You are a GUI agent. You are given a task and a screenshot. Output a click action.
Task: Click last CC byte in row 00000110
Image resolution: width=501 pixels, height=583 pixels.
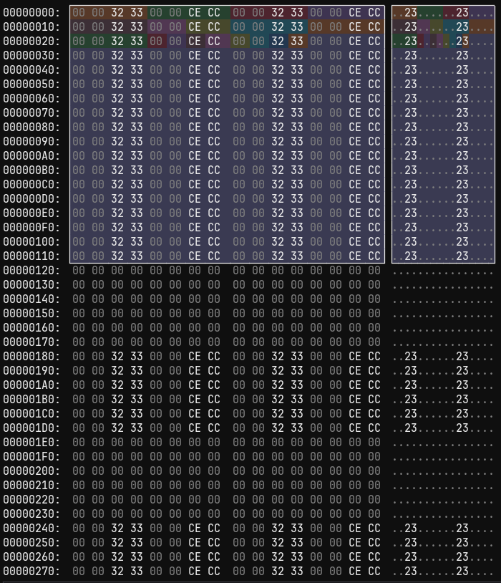374,256
